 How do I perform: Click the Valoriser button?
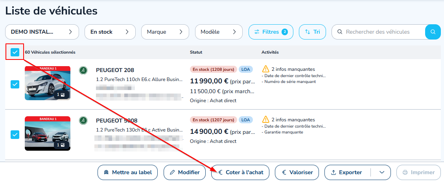(x=297, y=173)
